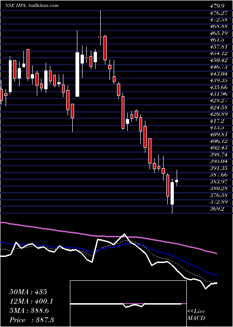
Task: Click the 12MA : 400.1 reading
Action: coord(31,301)
